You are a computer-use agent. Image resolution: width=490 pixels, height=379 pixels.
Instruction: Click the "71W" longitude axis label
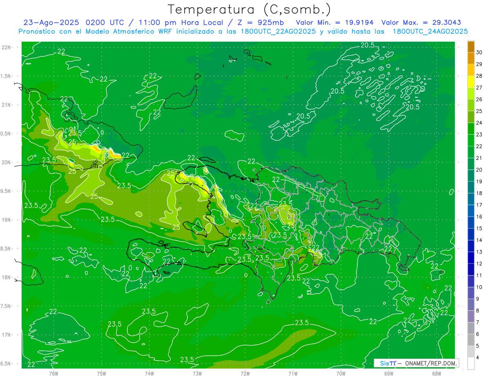pyautogui.click(x=293, y=373)
